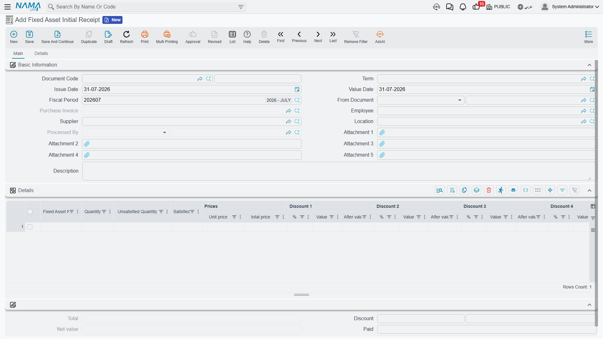This screenshot has height=339, width=603.
Task: Open the grid column chooser icon
Action: [593, 206]
